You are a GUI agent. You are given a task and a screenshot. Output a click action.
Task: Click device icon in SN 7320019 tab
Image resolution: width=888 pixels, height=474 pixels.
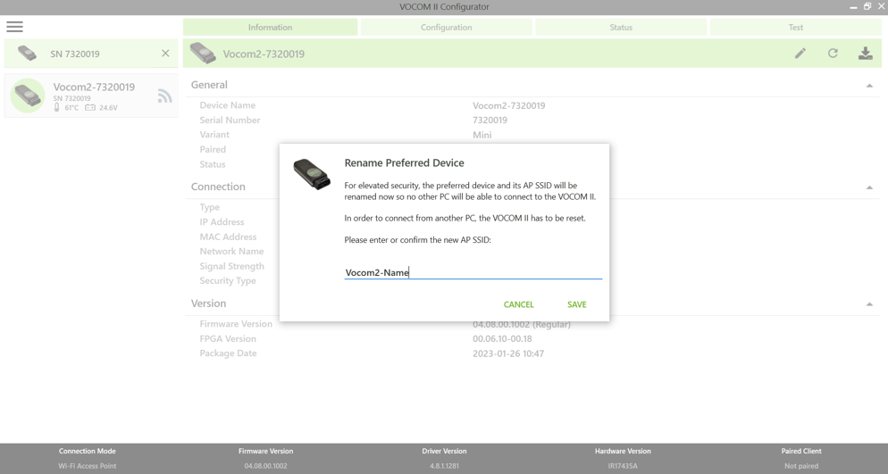tap(27, 54)
